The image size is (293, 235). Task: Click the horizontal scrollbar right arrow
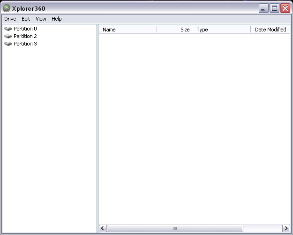[x=286, y=228]
